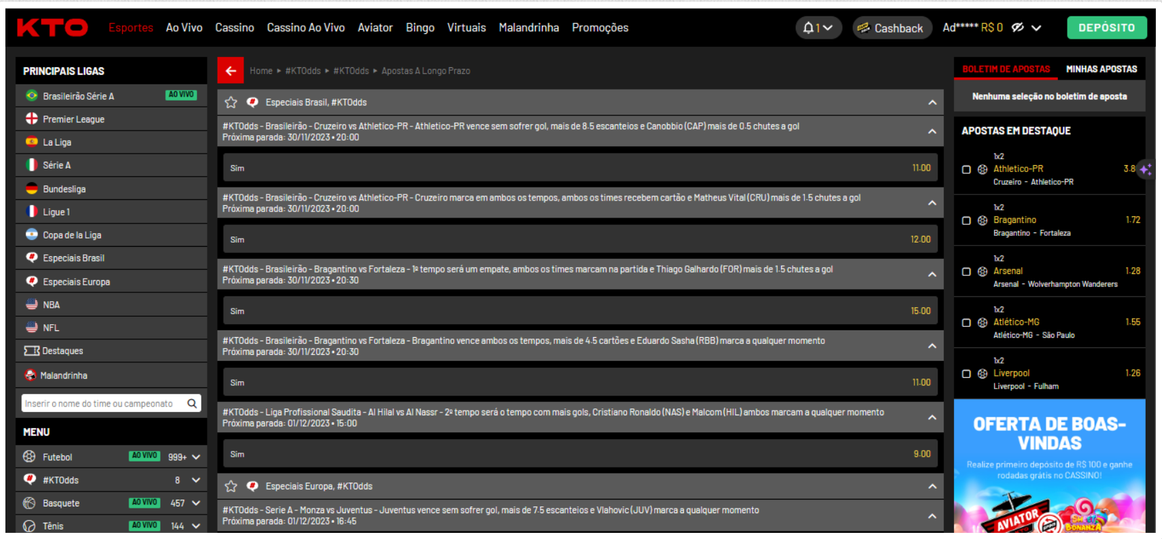Collapse the Thiago Galhardo market chevron
1162x539 pixels.
(932, 275)
